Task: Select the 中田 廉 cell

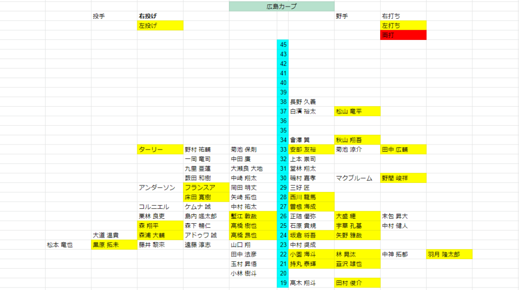Action: tap(253, 159)
